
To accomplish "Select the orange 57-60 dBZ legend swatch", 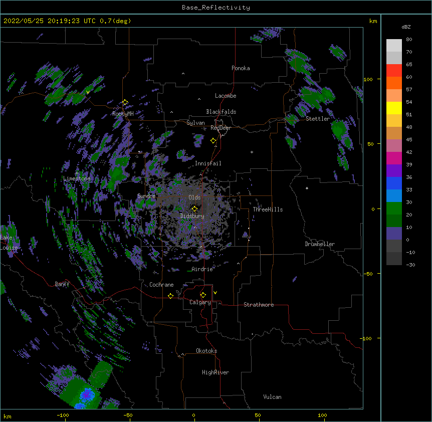I will pyautogui.click(x=394, y=83).
